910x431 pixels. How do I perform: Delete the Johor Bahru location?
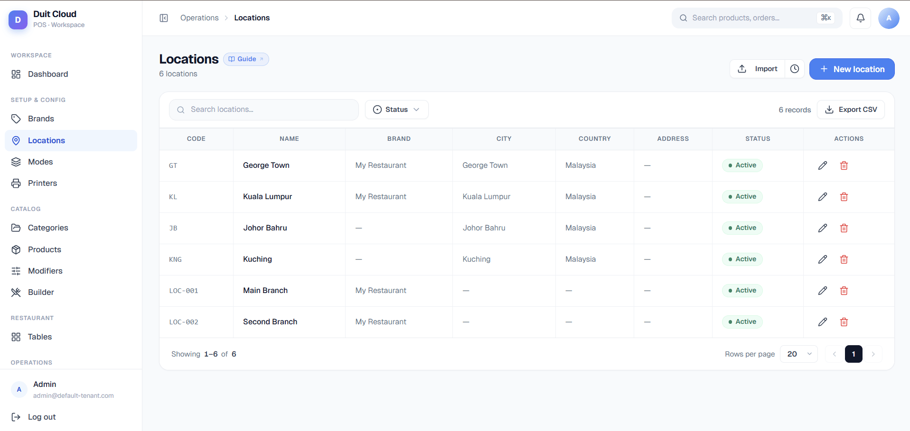point(844,228)
